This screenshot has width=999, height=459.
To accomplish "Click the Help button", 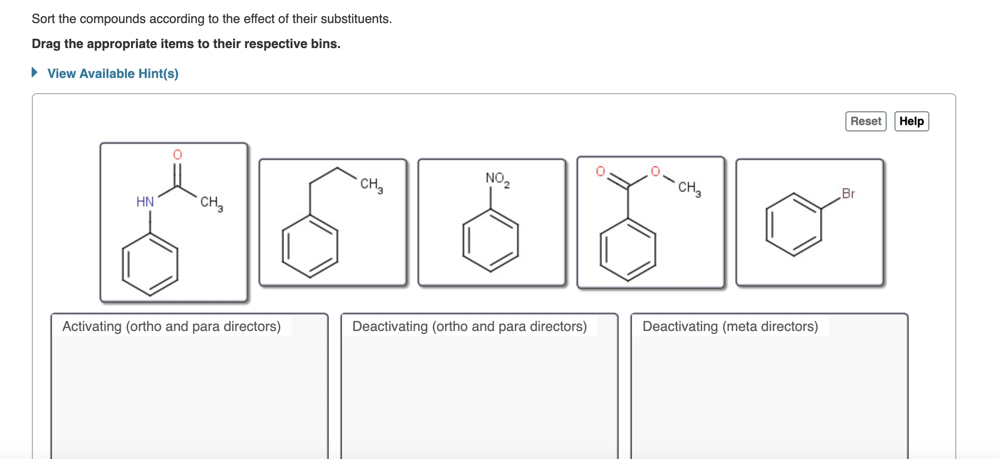I will point(911,121).
